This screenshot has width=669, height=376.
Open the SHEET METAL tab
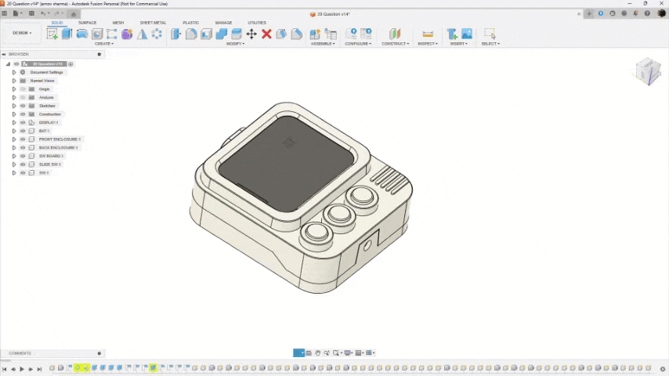click(x=153, y=23)
